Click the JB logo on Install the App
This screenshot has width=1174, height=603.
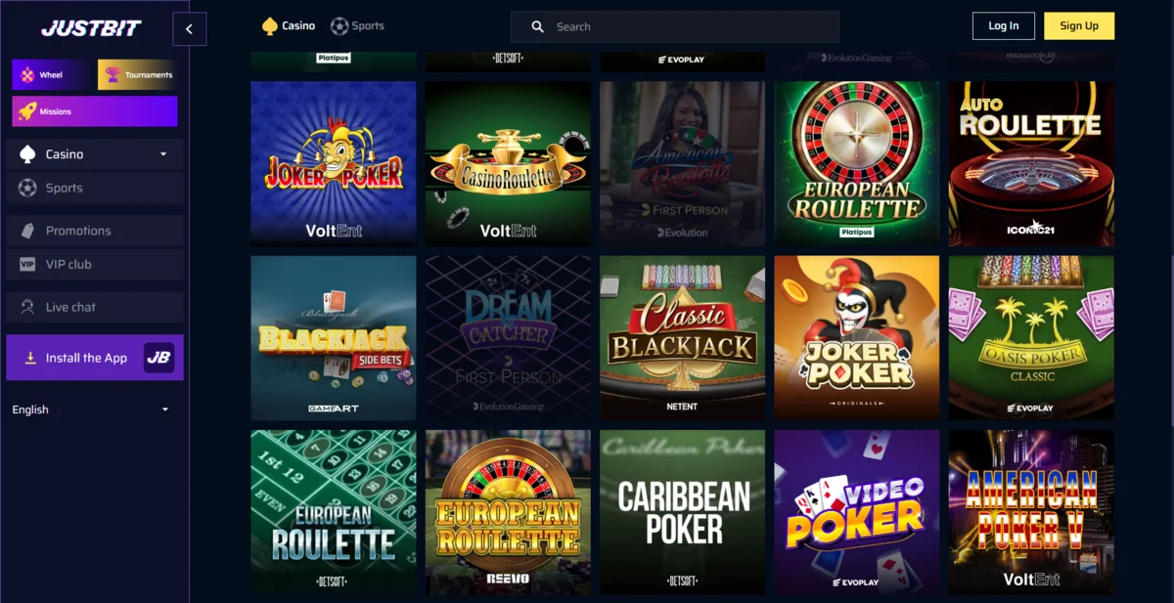(x=158, y=358)
